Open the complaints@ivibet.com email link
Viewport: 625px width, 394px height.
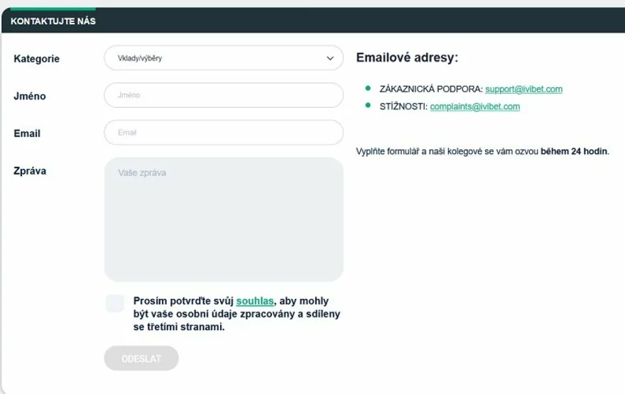coord(475,106)
